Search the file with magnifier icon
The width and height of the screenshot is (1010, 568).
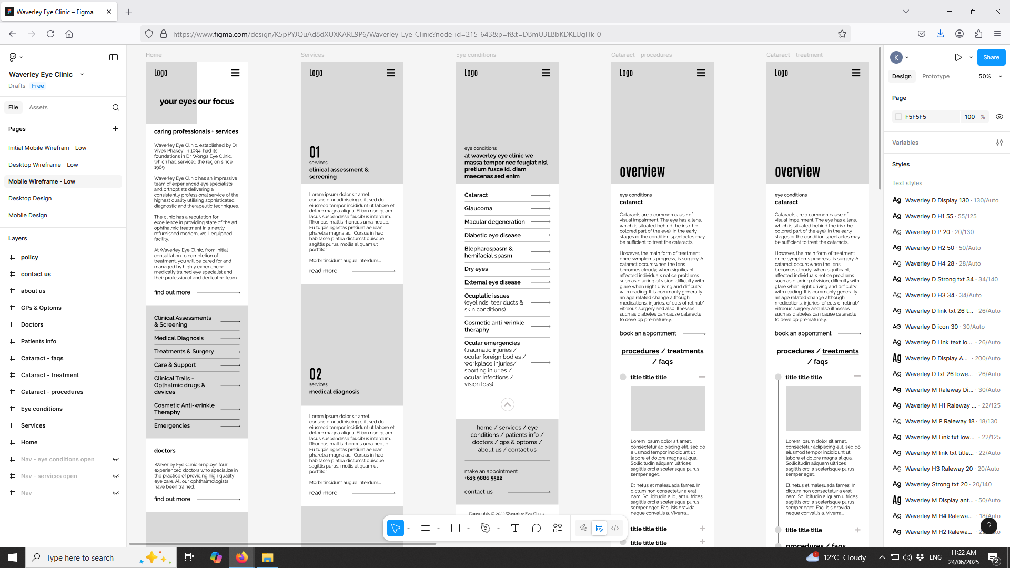[116, 107]
